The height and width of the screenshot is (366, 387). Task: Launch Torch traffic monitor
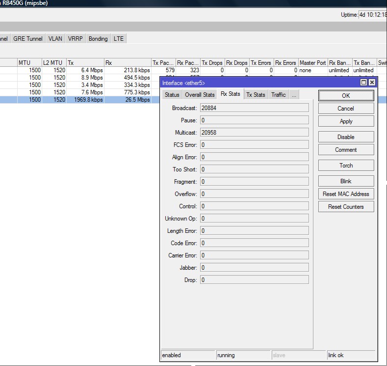pyautogui.click(x=346, y=166)
